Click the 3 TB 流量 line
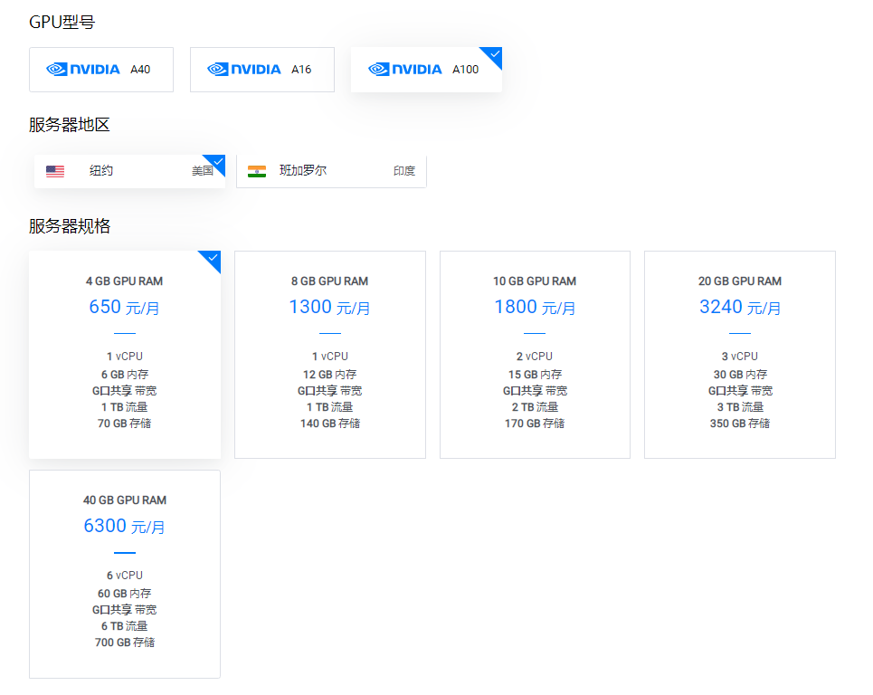Image resolution: width=873 pixels, height=695 pixels. (x=741, y=407)
